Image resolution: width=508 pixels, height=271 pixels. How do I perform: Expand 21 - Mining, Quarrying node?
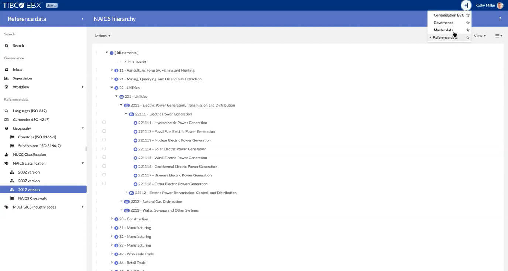click(112, 79)
